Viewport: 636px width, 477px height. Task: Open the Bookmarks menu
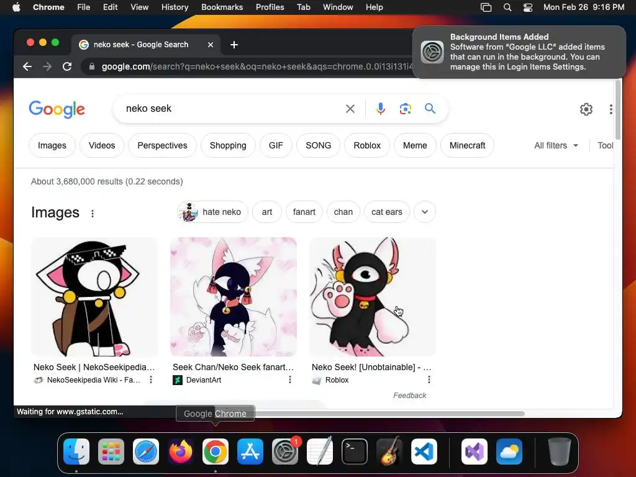pos(222,7)
